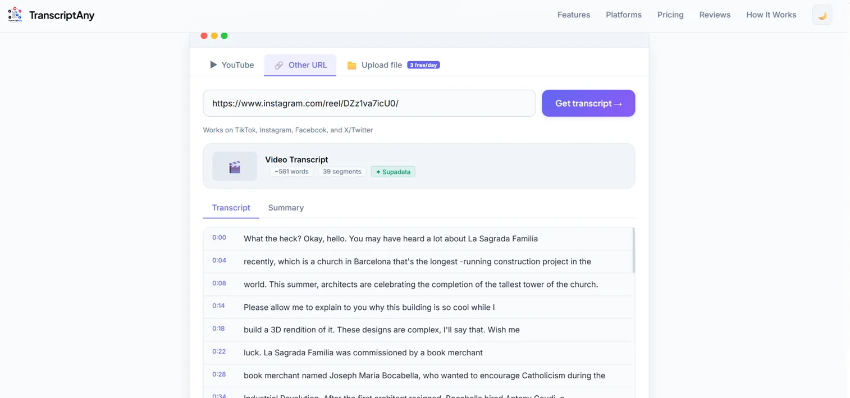Open the Transcript tab
The width and height of the screenshot is (850, 398).
point(231,208)
